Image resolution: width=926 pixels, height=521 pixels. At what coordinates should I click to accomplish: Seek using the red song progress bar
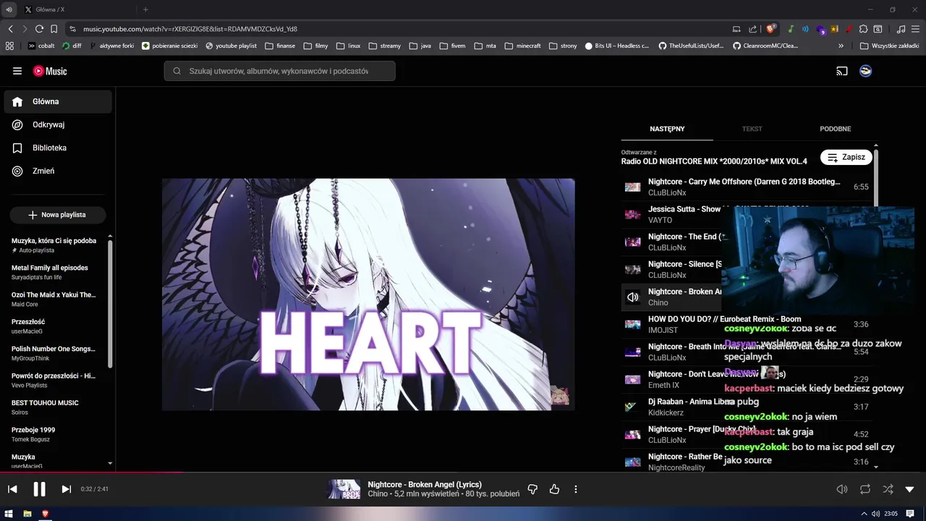tap(92, 473)
